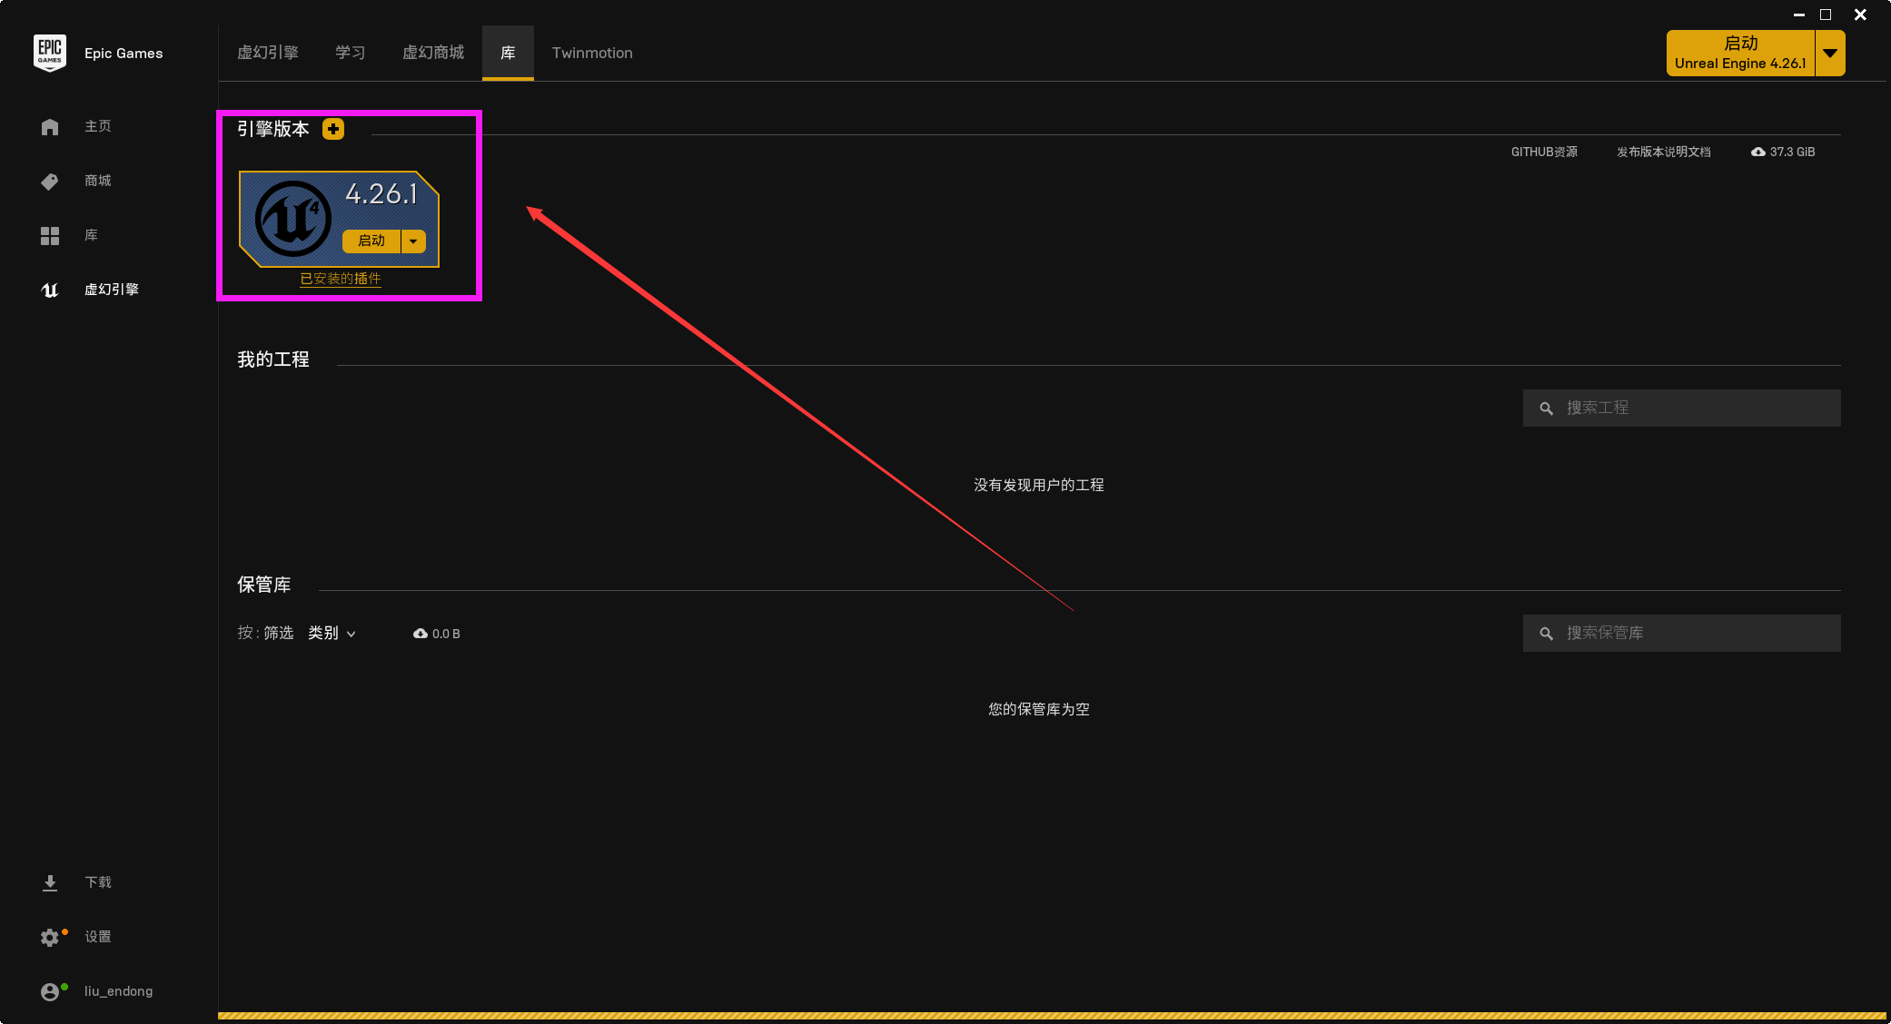Open the 下载 downloads icon
Image resolution: width=1891 pixels, height=1024 pixels.
[x=50, y=883]
